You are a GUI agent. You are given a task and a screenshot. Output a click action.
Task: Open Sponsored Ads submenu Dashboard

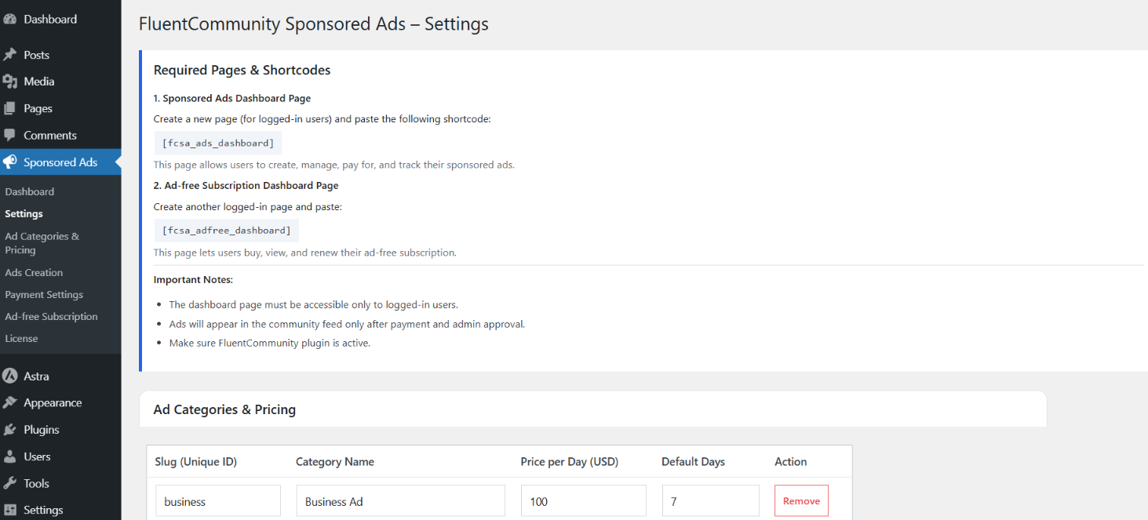pos(30,191)
